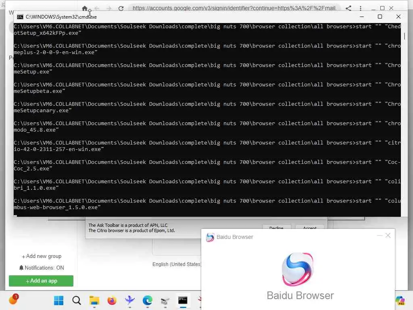Image resolution: width=413 pixels, height=310 pixels.
Task: Click the Add new group link
Action: pyautogui.click(x=42, y=256)
